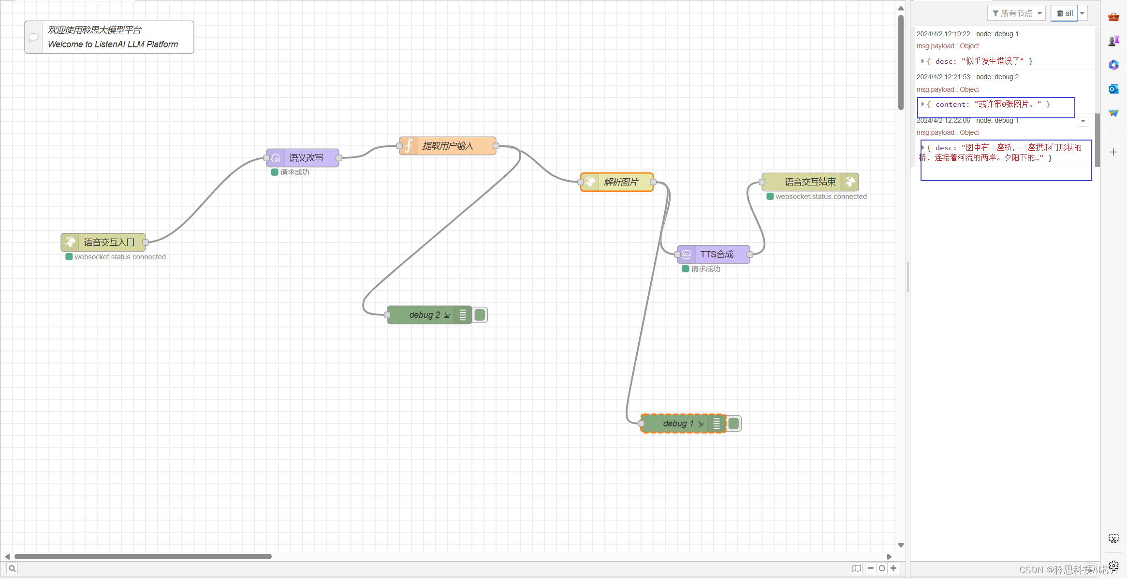The height and width of the screenshot is (579, 1127).
Task: Reset canvas zoom with circle icon
Action: [x=882, y=568]
